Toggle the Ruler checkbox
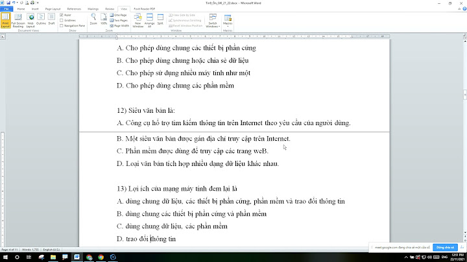This screenshot has width=467, height=262. pos(62,15)
